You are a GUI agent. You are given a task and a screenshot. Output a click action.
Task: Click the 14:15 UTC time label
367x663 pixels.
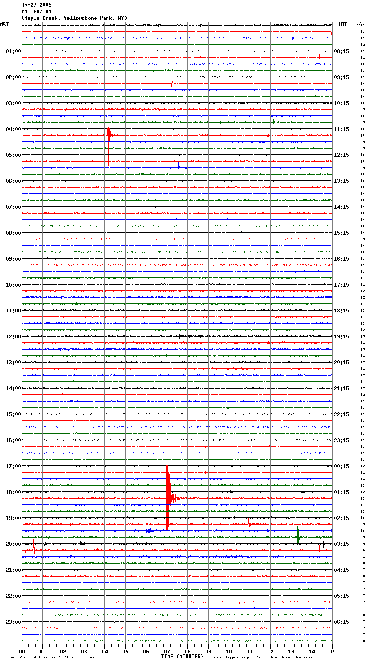tap(342, 207)
